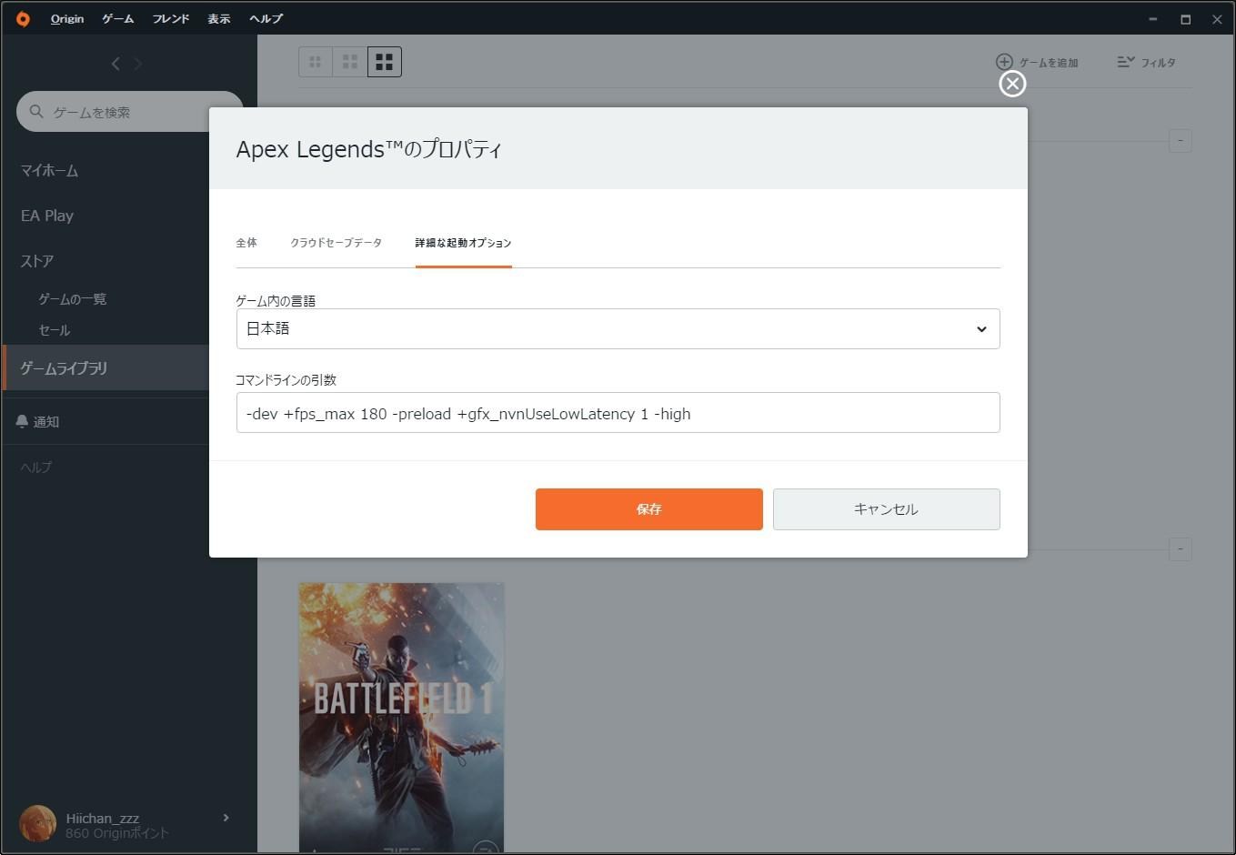
Task: Open マイホーム in sidebar
Action: (x=50, y=170)
